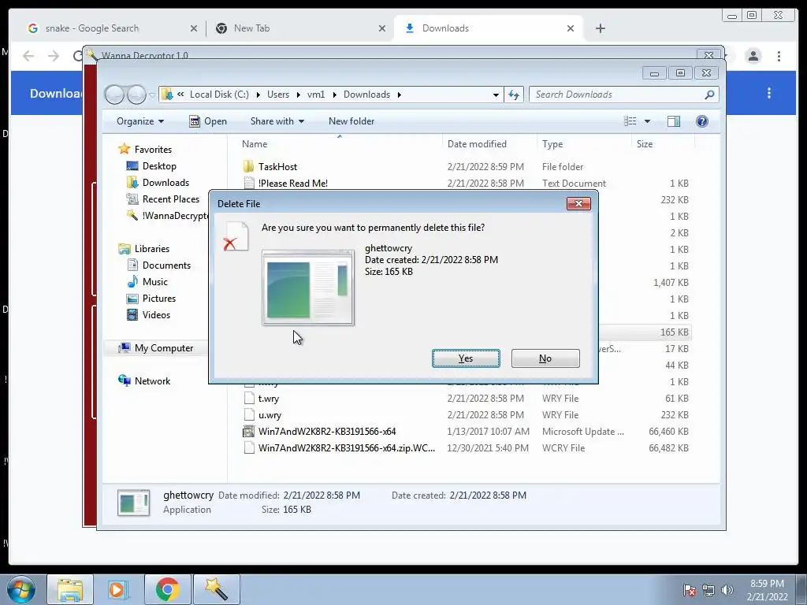Click Chrome back navigation arrow
This screenshot has height=605, width=807.
tap(28, 56)
